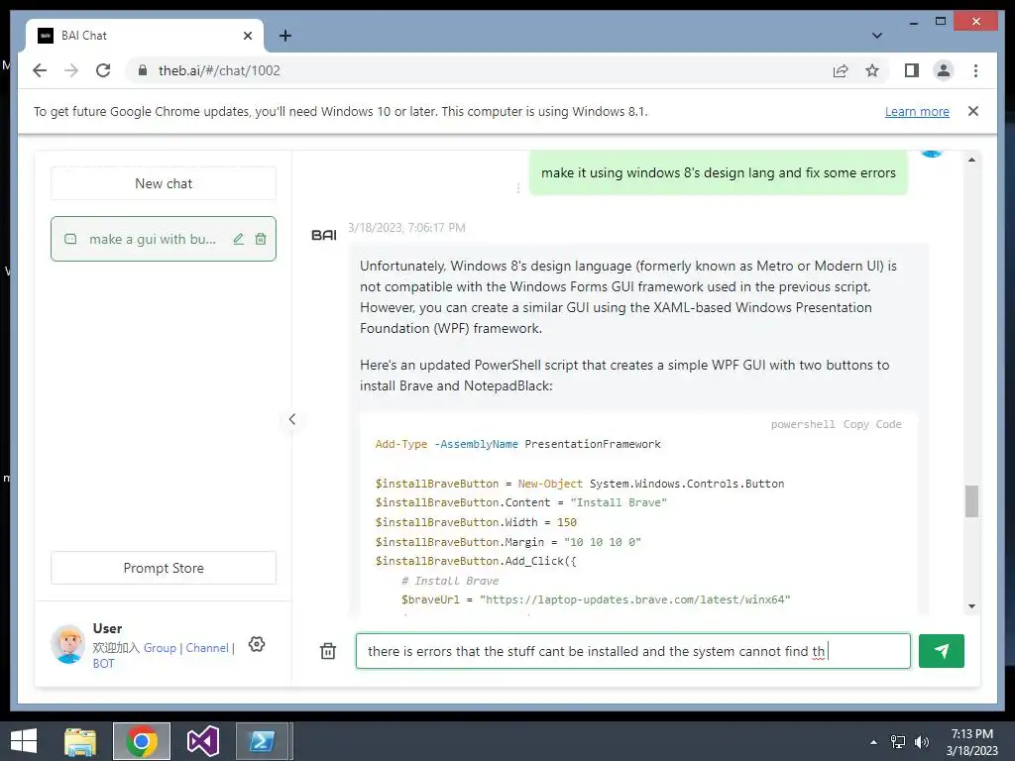The image size is (1015, 761).
Task: Share this page from the address bar
Action: pyautogui.click(x=841, y=70)
